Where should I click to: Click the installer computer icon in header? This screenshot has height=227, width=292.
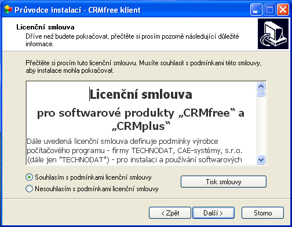(x=273, y=34)
